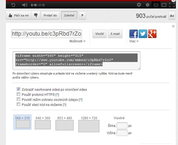This screenshot has width=178, height=145.
Task: Open help link next to HTTPS option
Action: (57, 95)
